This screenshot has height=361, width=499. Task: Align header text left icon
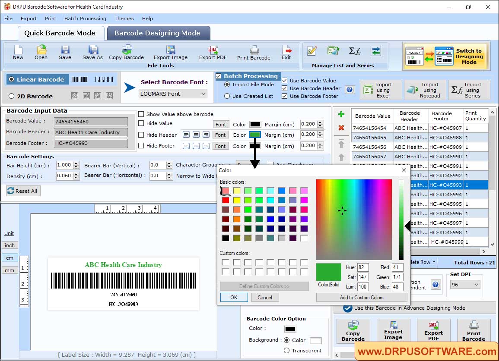coord(186,135)
